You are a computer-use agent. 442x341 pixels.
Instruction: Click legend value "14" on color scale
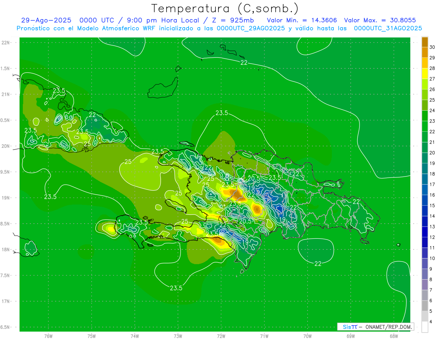432,216
